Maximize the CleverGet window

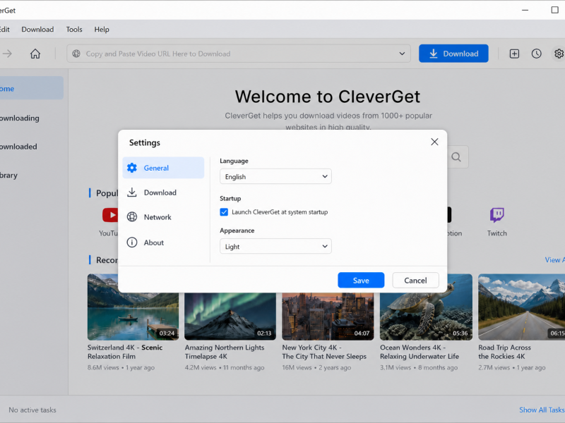click(555, 10)
